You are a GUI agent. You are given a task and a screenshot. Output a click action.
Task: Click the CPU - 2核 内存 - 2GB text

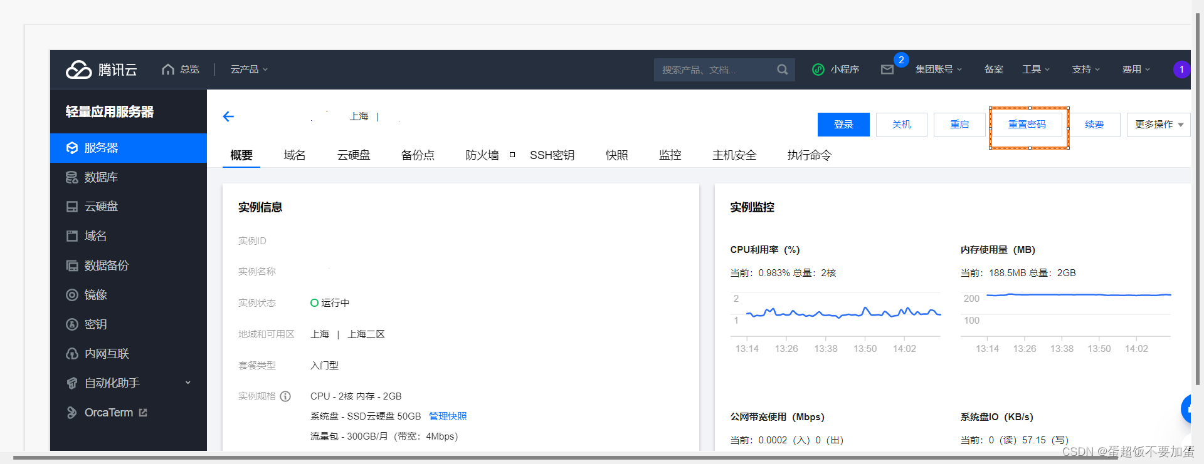[356, 396]
